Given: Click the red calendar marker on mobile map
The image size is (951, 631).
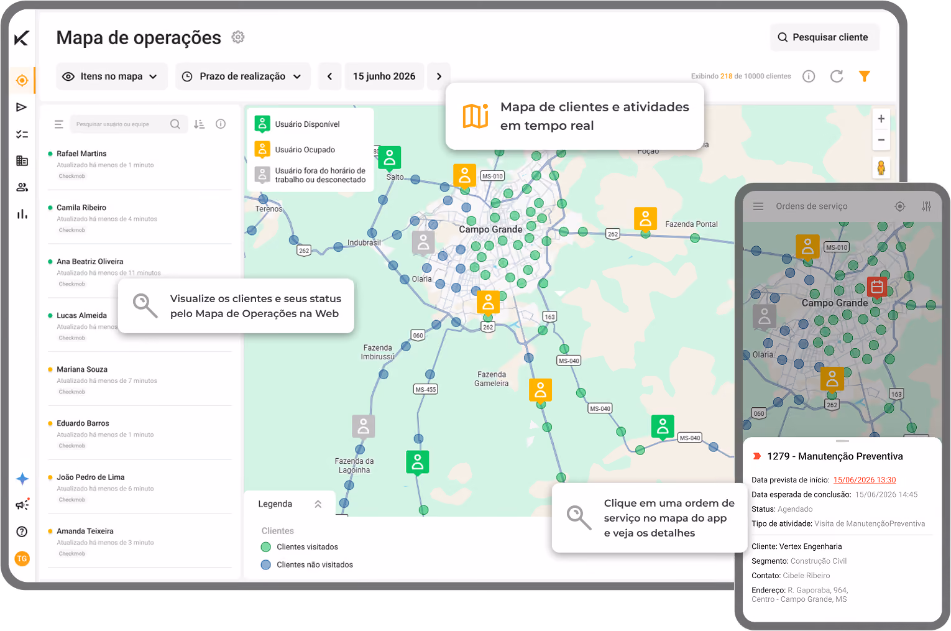Looking at the screenshot, I should 877,288.
